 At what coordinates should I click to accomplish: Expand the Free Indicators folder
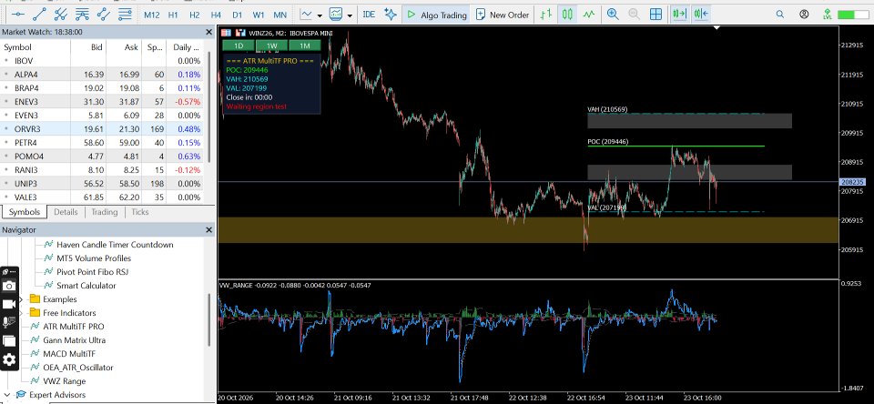(x=21, y=313)
